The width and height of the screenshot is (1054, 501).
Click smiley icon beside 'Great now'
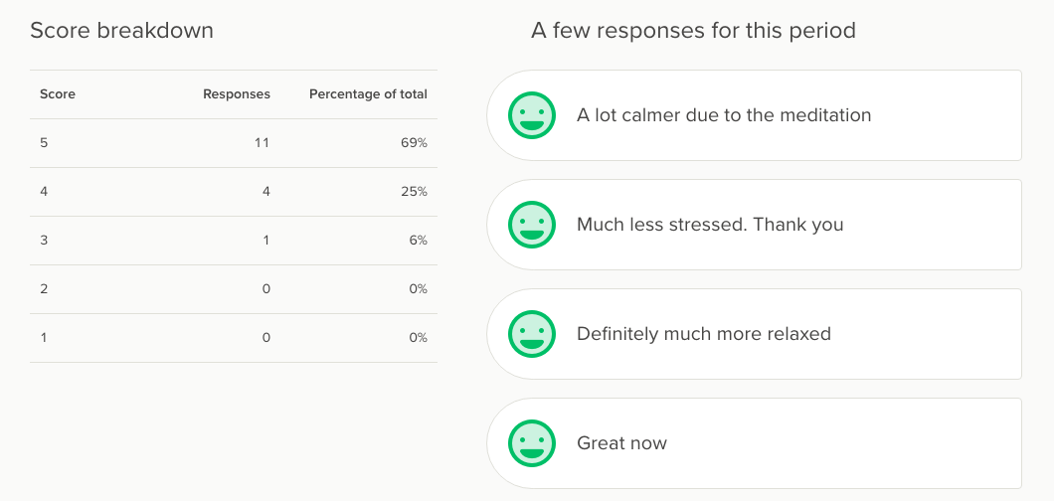tap(531, 443)
